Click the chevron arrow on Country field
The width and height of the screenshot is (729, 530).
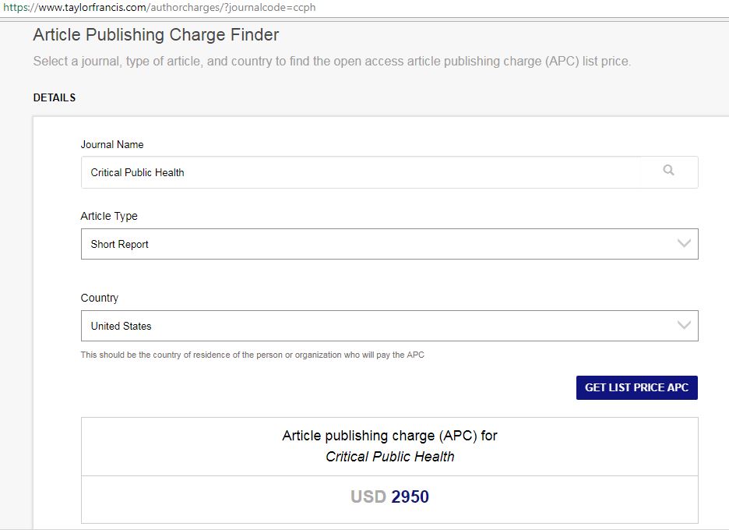[684, 326]
